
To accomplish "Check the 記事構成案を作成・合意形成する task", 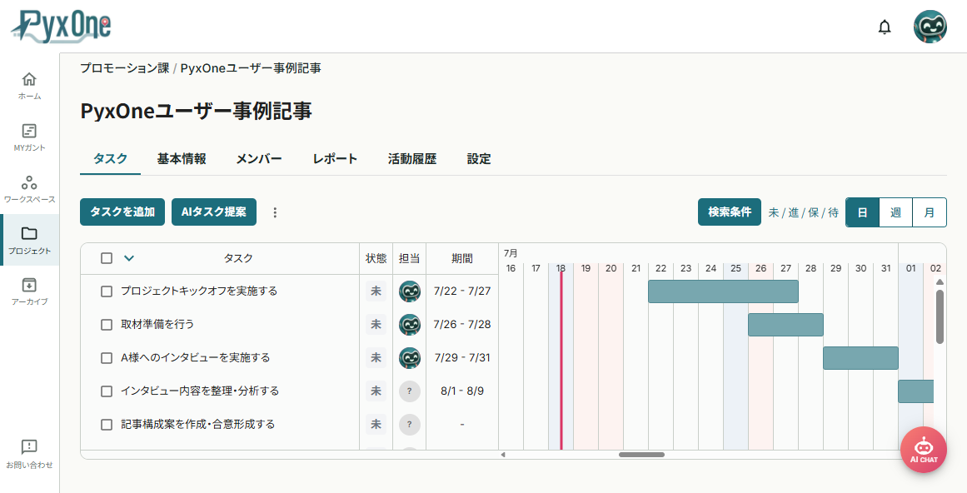I will (x=107, y=425).
